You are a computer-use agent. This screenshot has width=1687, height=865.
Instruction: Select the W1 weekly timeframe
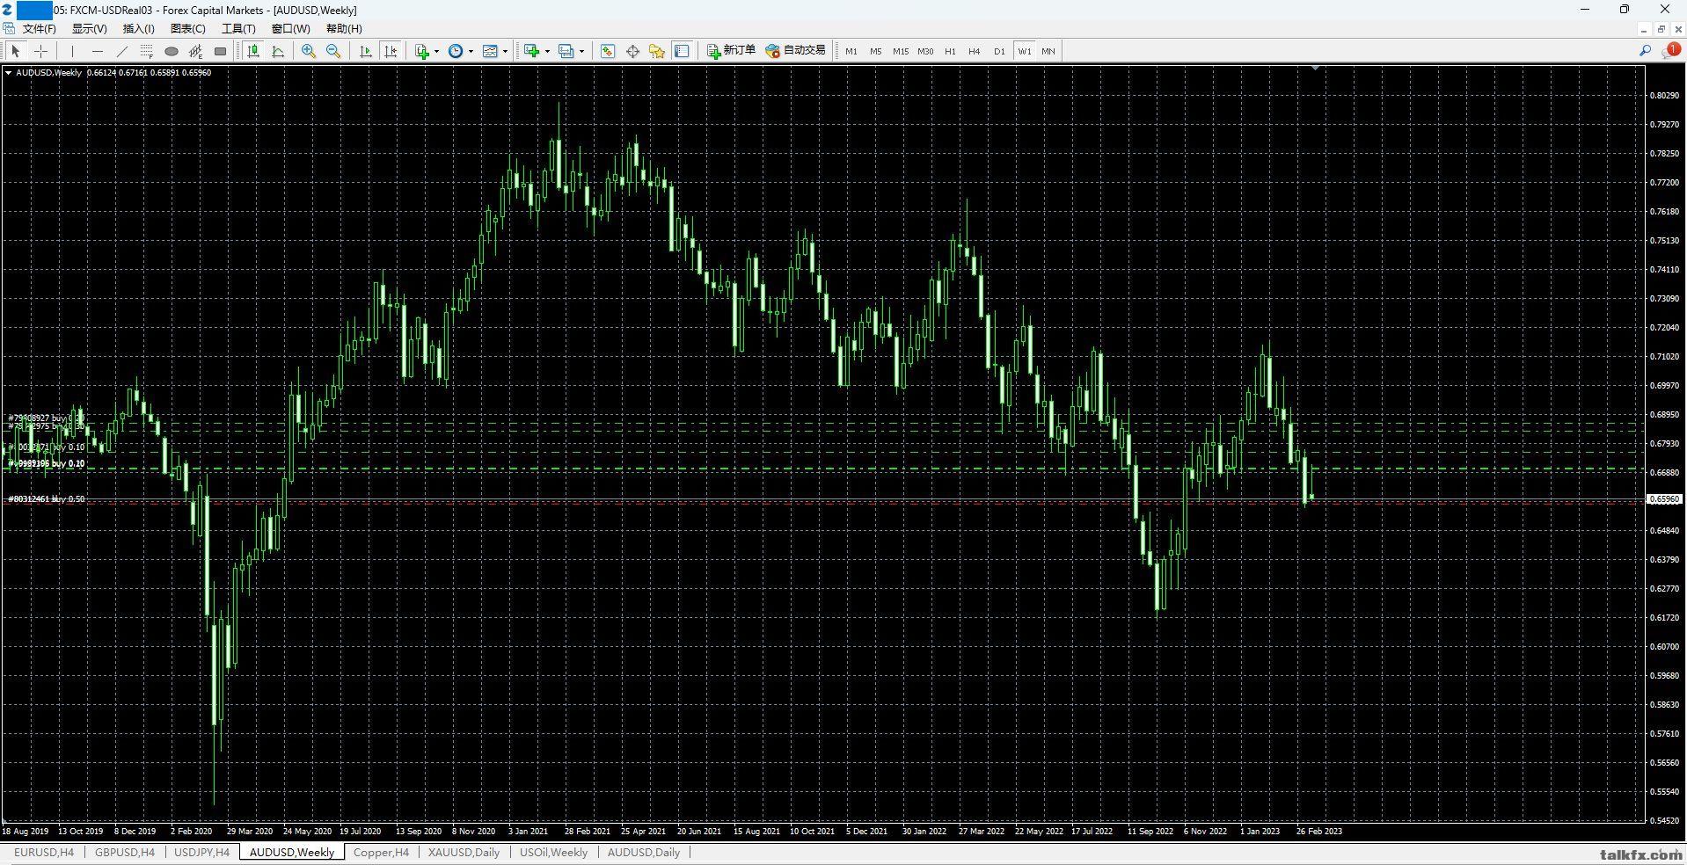coord(1025,51)
